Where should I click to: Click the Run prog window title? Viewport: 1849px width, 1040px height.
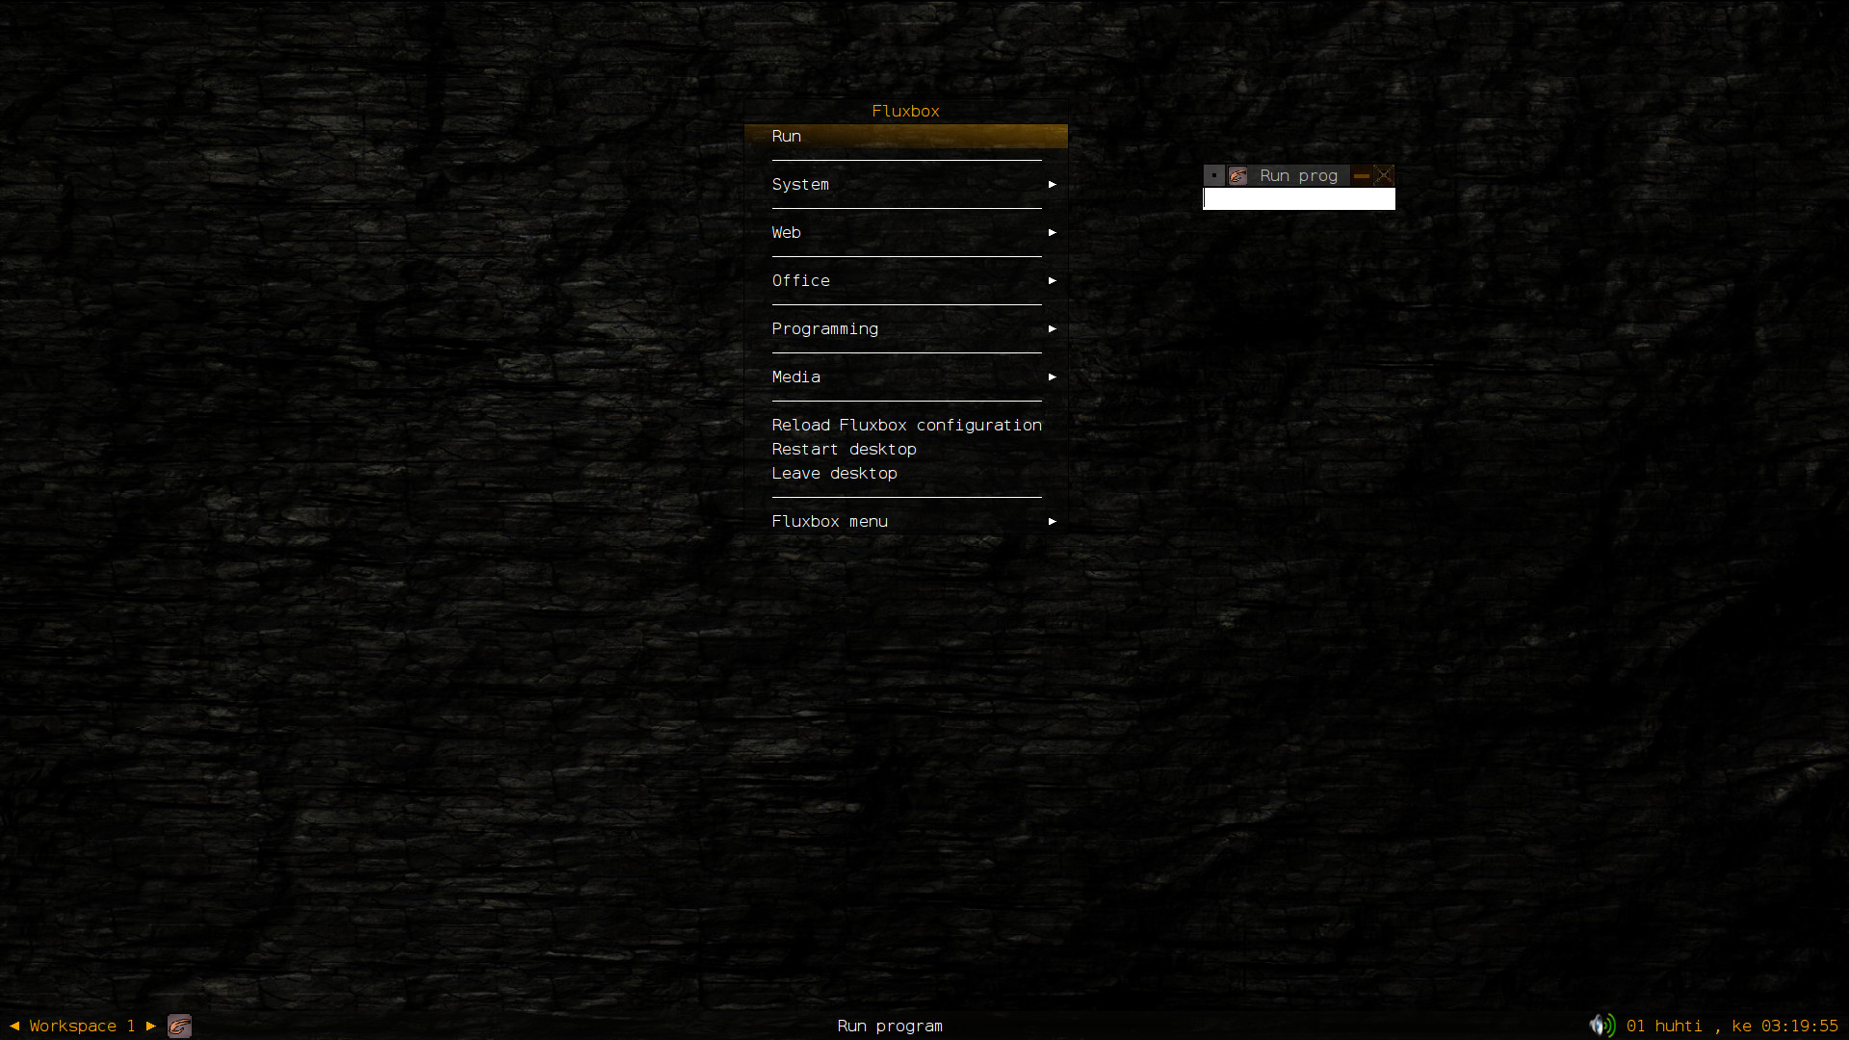pyautogui.click(x=1298, y=175)
